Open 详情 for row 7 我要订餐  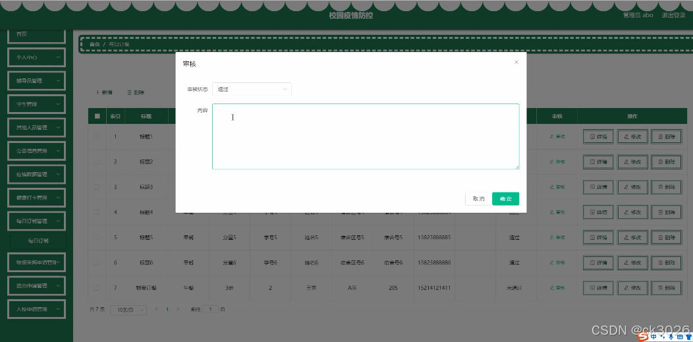click(598, 288)
